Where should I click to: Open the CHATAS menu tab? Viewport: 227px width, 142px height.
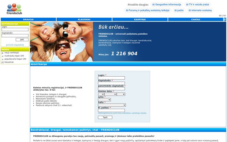click(x=195, y=20)
